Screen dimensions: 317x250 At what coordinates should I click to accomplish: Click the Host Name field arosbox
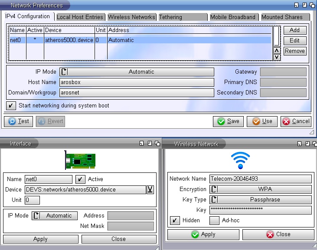(137, 82)
